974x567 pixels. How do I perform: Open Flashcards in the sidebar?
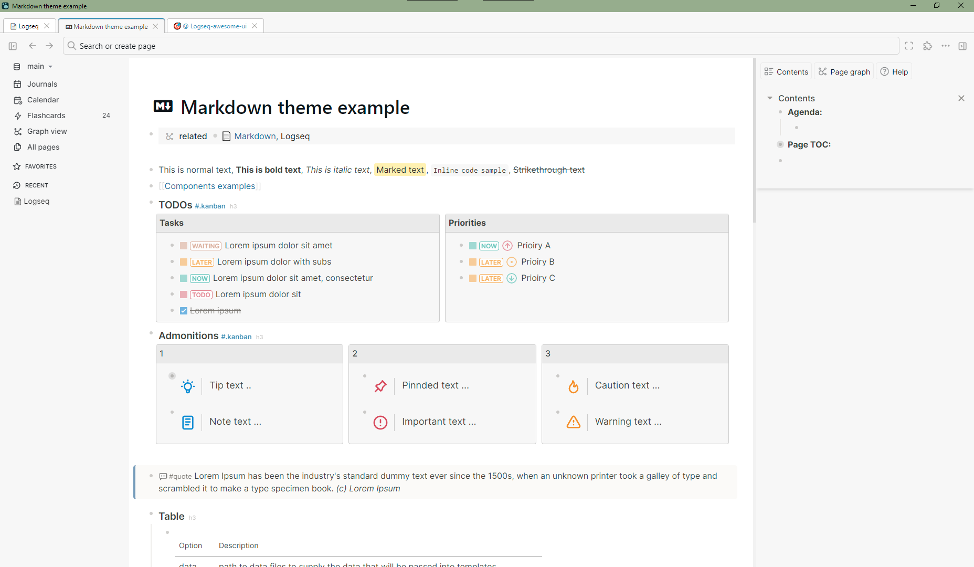[46, 115]
